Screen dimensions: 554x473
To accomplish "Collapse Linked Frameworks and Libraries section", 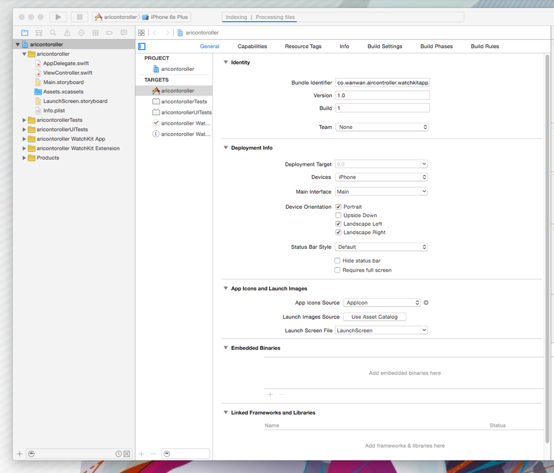I will coord(226,412).
